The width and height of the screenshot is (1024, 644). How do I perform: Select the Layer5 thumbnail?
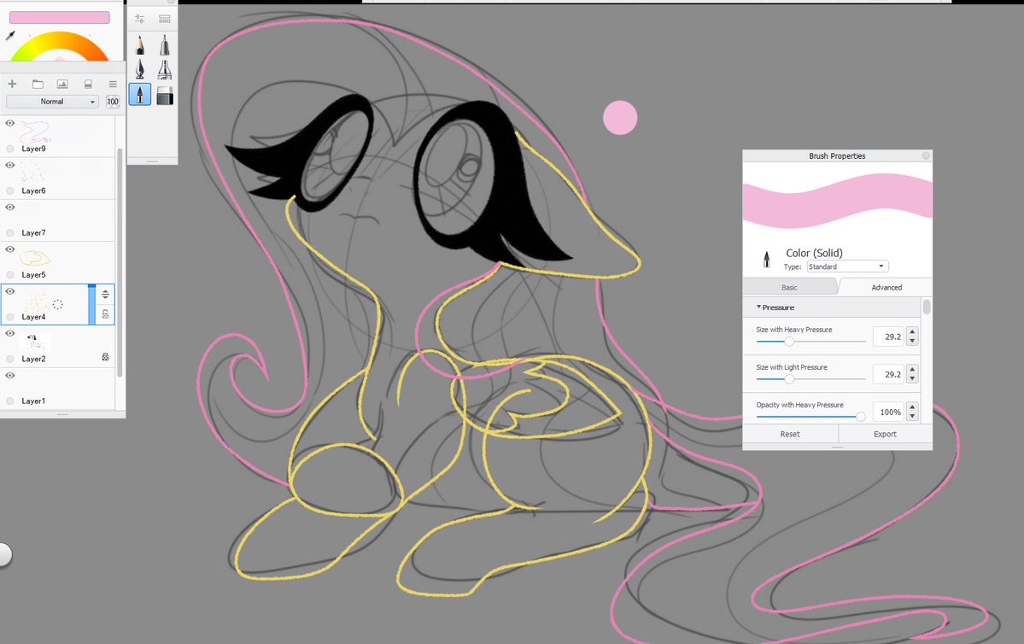[35, 257]
